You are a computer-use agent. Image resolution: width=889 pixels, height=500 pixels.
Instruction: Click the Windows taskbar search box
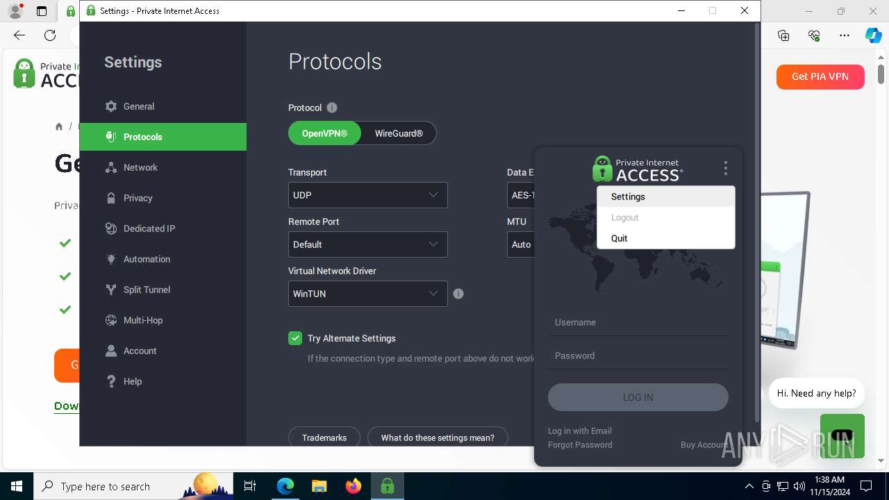[133, 486]
